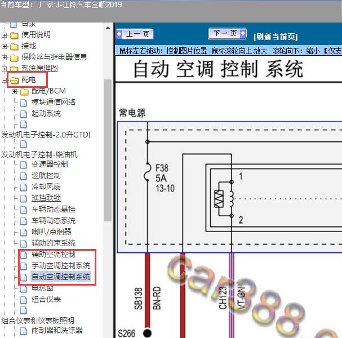Click the F38 5A fuse label in diagram
This screenshot has width=342, height=338.
165,179
